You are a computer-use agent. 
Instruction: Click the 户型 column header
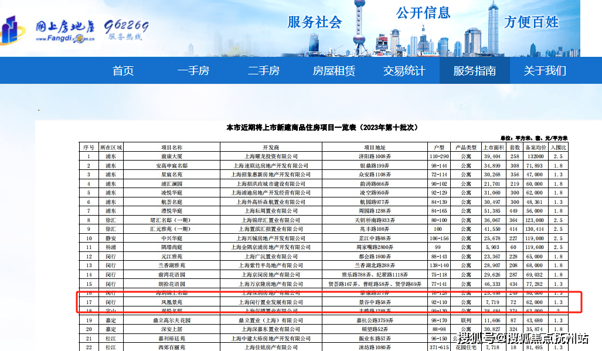[x=439, y=147]
